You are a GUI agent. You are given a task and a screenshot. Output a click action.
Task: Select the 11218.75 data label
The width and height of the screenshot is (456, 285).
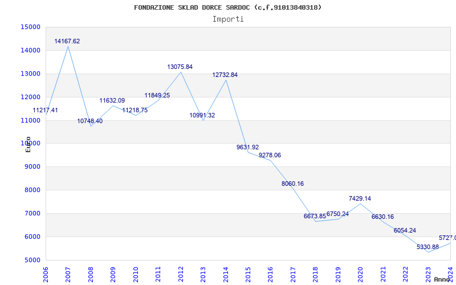click(x=135, y=110)
